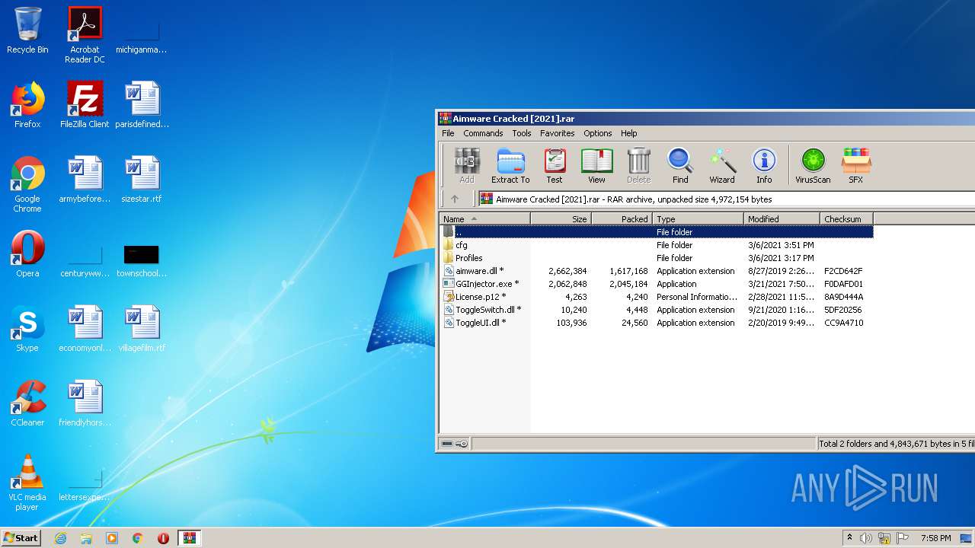The width and height of the screenshot is (975, 548).
Task: Open Internet Explorer from taskbar
Action: (60, 538)
